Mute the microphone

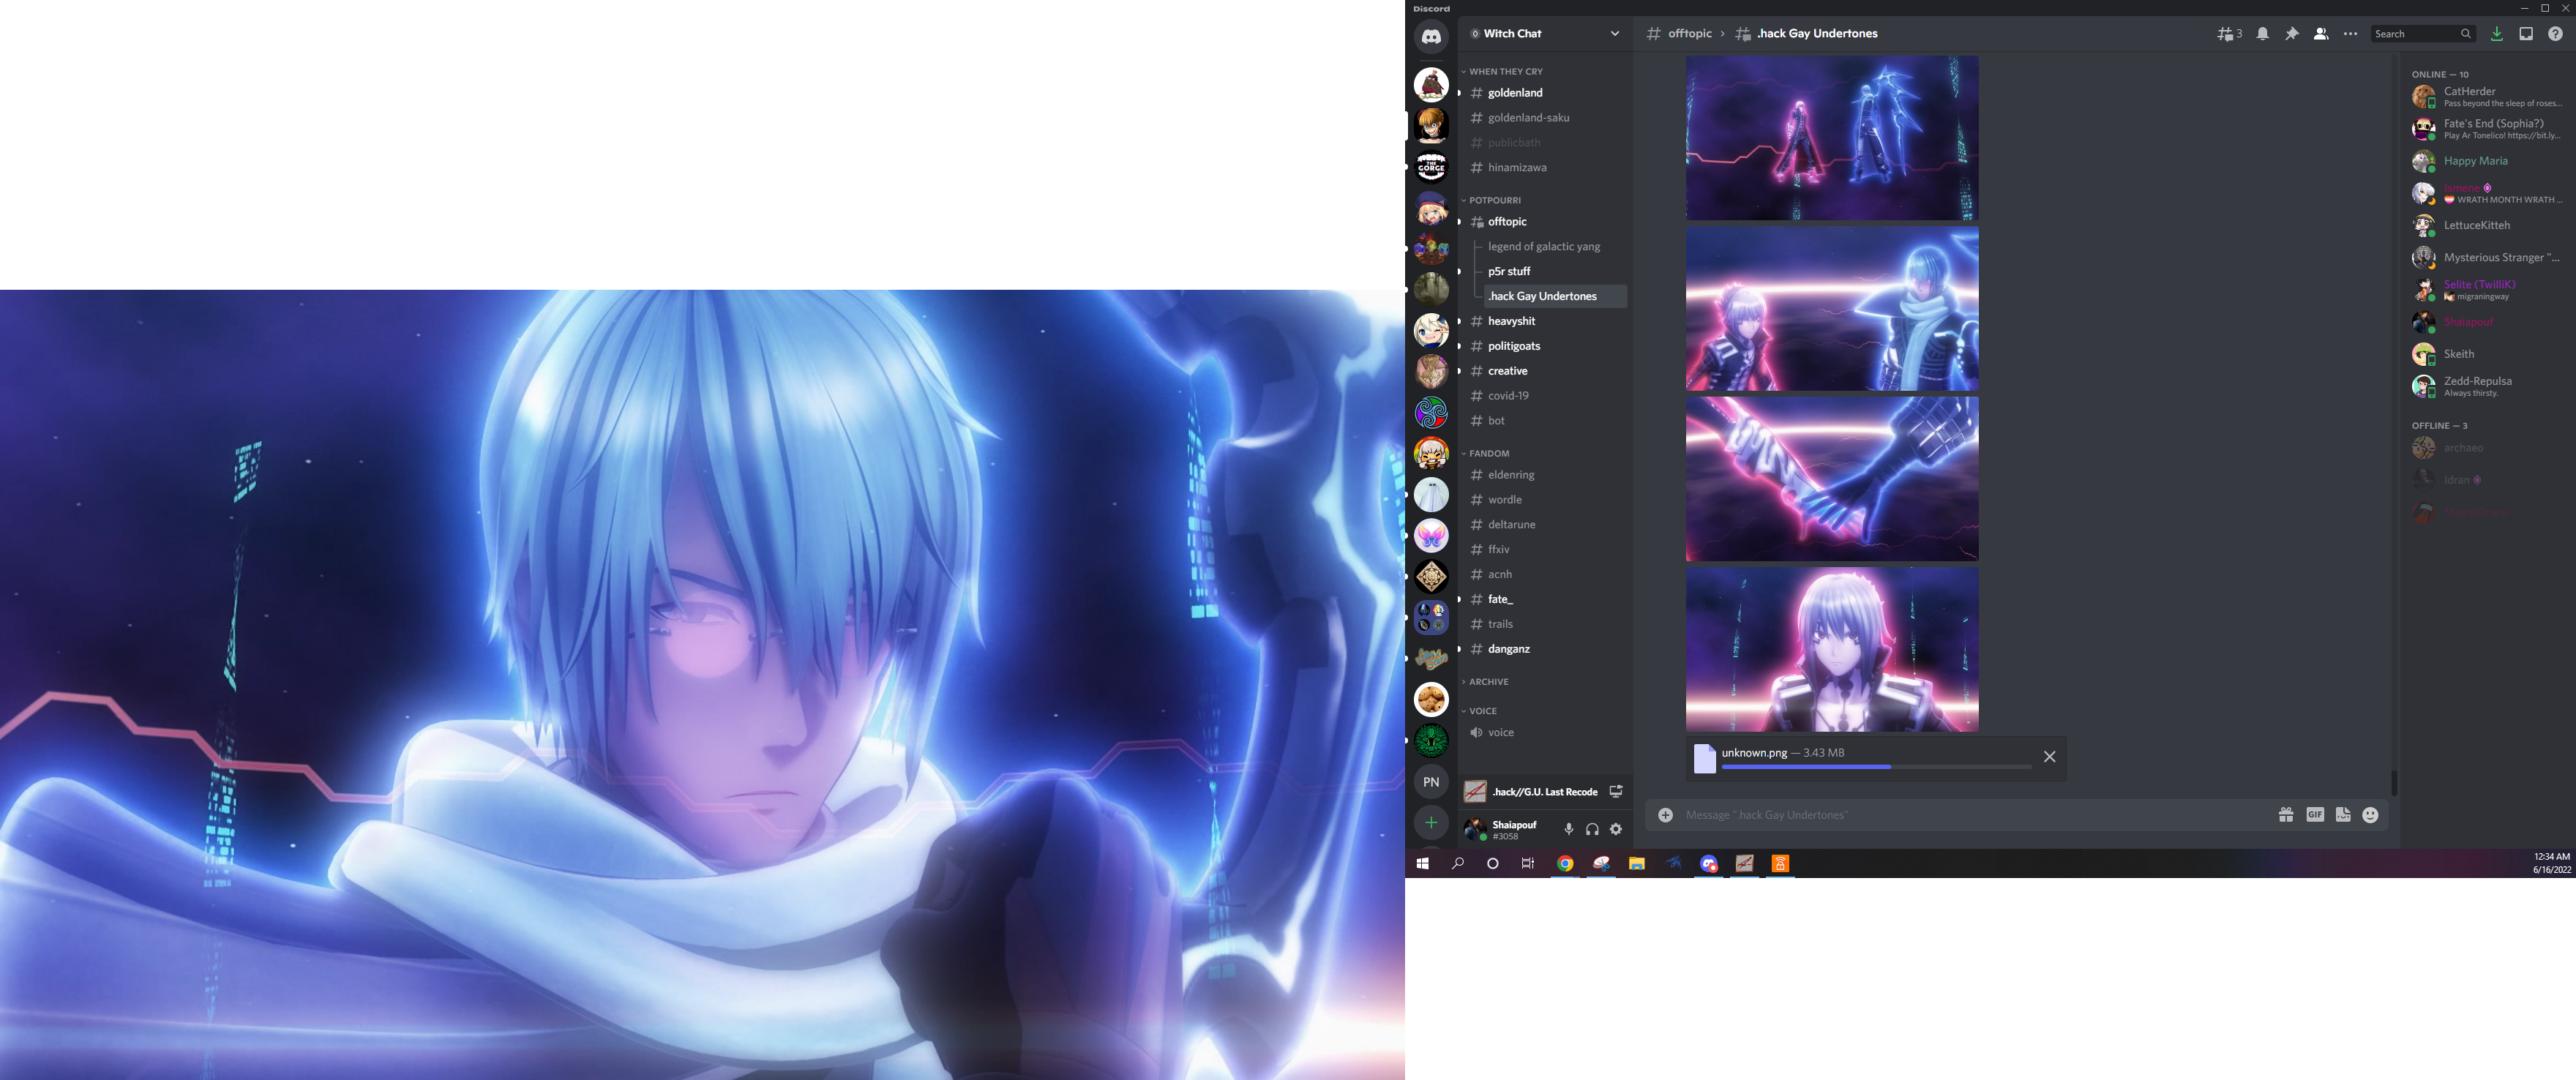coord(1568,829)
